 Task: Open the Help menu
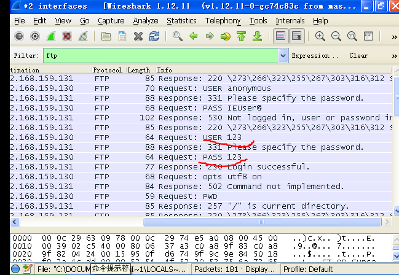pos(320,21)
